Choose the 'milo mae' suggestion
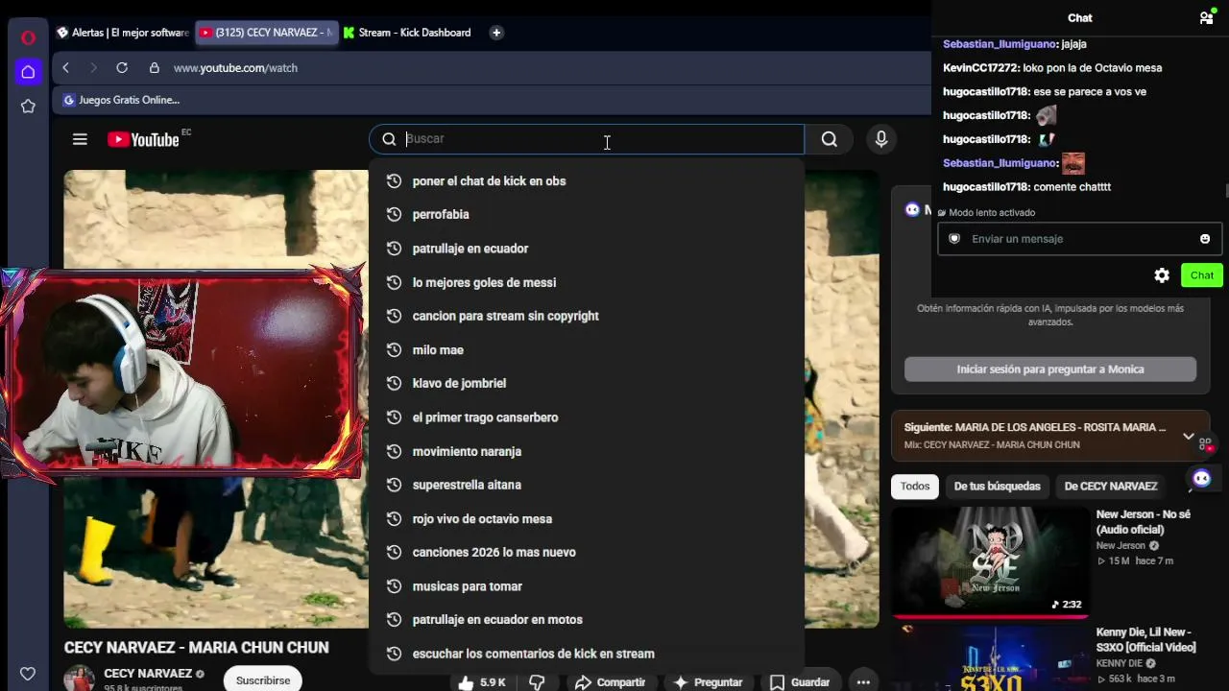The height and width of the screenshot is (691, 1229). point(587,350)
